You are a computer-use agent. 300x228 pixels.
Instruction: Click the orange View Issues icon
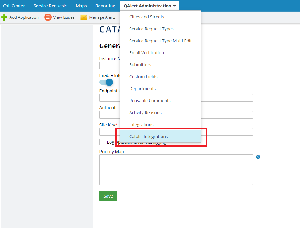coord(48,17)
